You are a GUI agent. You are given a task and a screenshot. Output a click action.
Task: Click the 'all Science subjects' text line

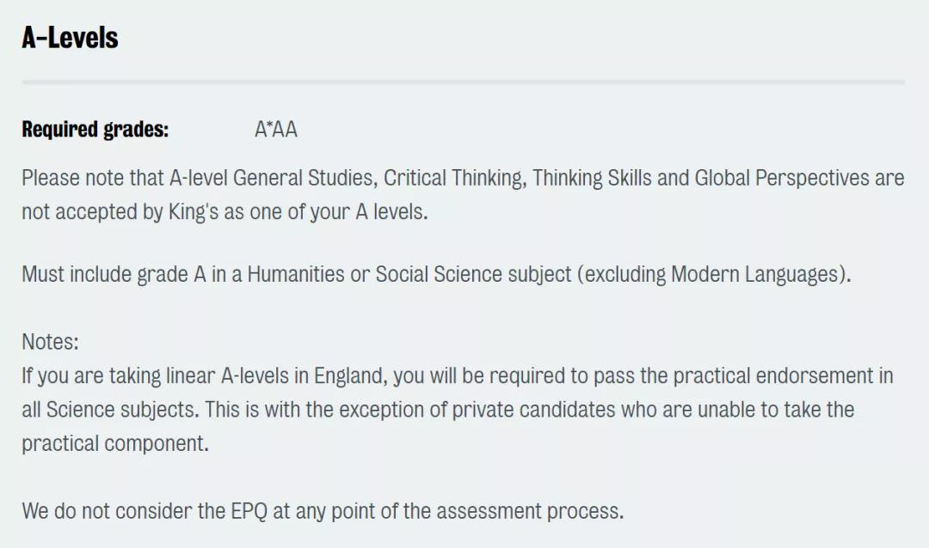coord(438,410)
